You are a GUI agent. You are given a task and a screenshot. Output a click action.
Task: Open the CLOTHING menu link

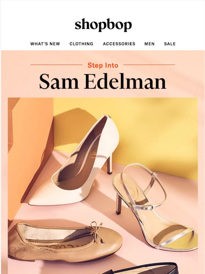[x=81, y=44]
